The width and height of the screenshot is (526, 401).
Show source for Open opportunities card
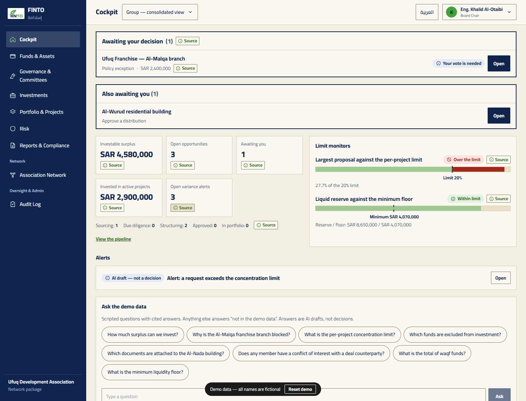183,165
